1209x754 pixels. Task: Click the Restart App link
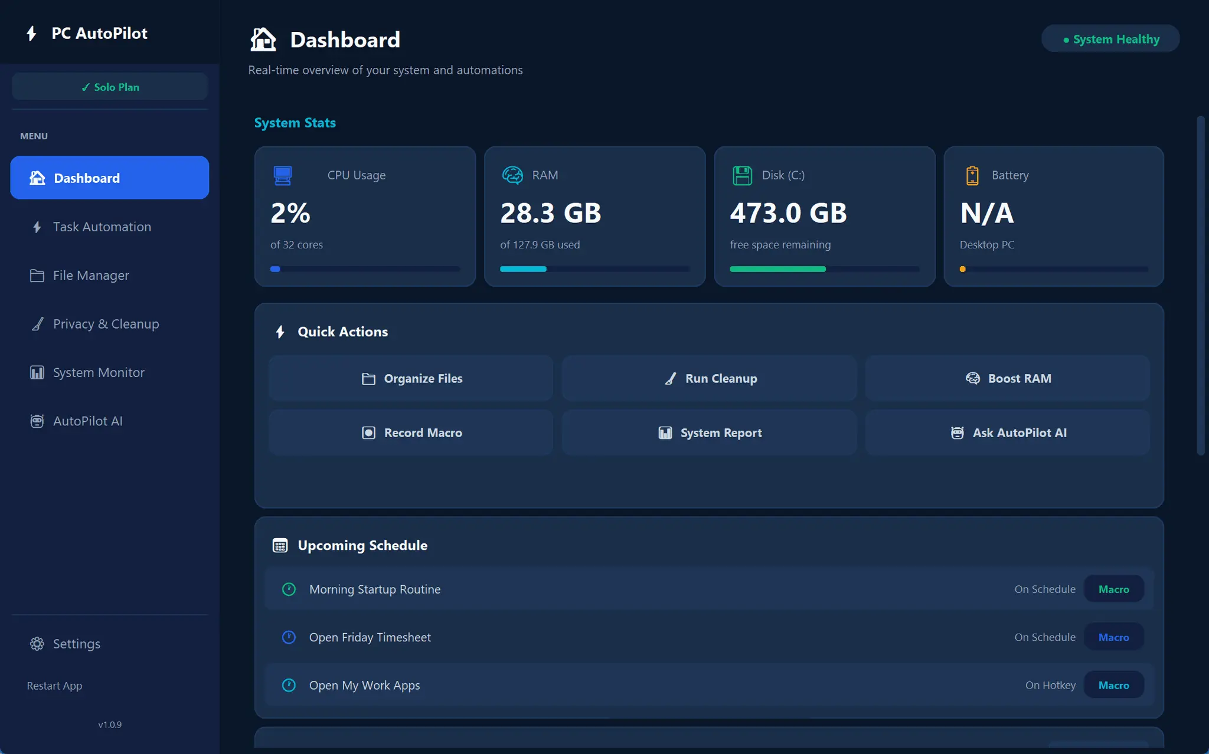54,686
